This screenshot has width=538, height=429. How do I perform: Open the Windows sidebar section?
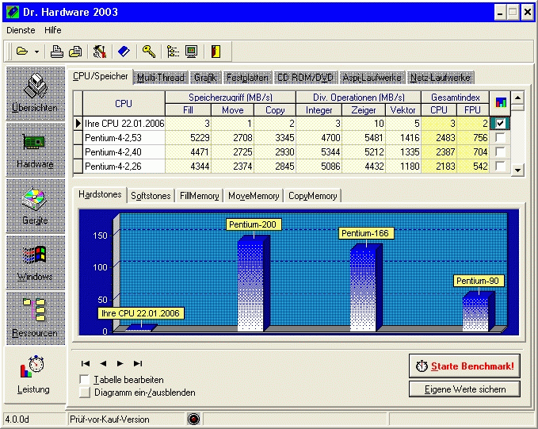(36, 262)
